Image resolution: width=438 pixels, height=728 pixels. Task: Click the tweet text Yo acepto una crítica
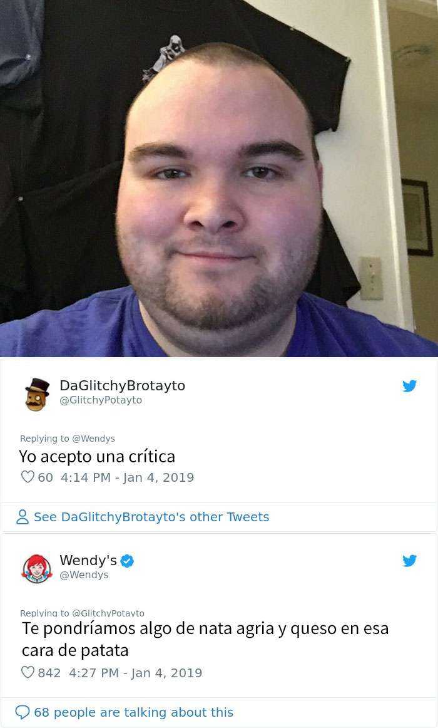click(x=97, y=457)
